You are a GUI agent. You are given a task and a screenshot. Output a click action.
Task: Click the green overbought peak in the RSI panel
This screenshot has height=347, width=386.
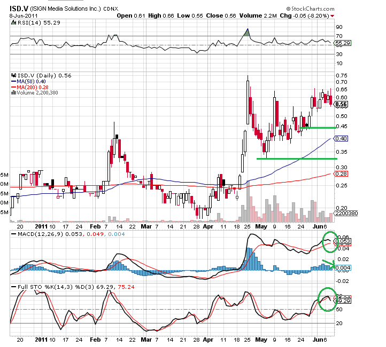(247, 33)
